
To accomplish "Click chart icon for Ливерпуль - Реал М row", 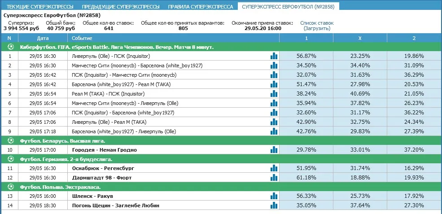I will point(274,122).
